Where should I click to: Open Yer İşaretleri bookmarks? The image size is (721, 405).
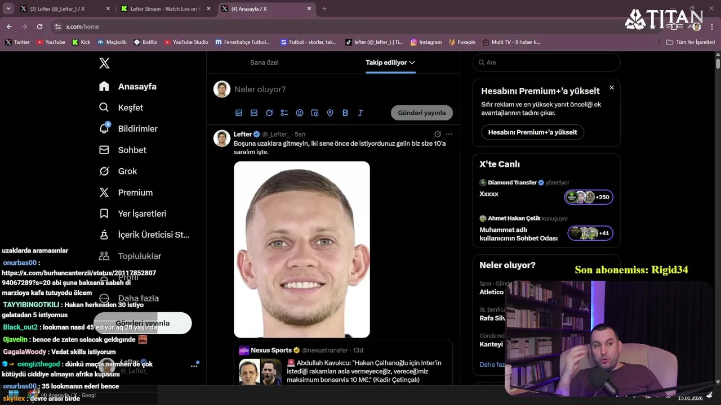[x=133, y=214]
